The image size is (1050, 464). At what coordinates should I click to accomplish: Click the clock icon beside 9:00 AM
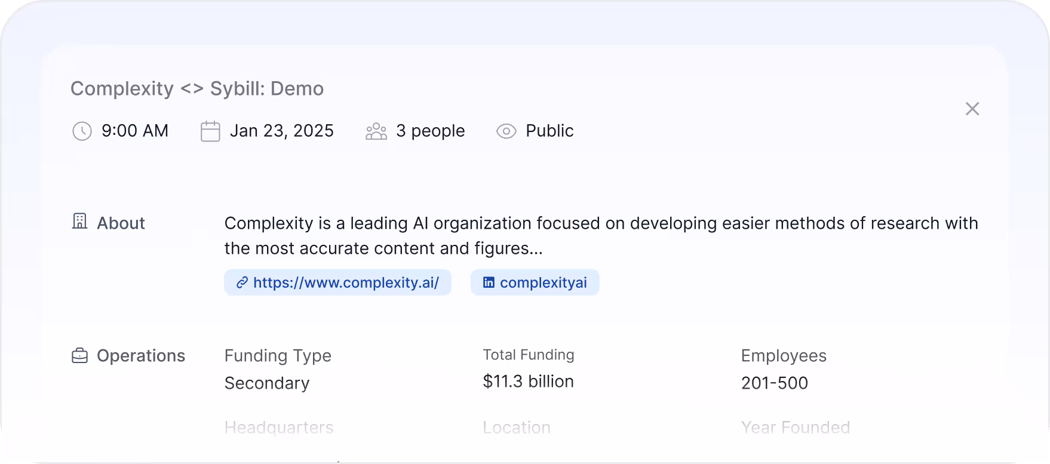point(82,131)
